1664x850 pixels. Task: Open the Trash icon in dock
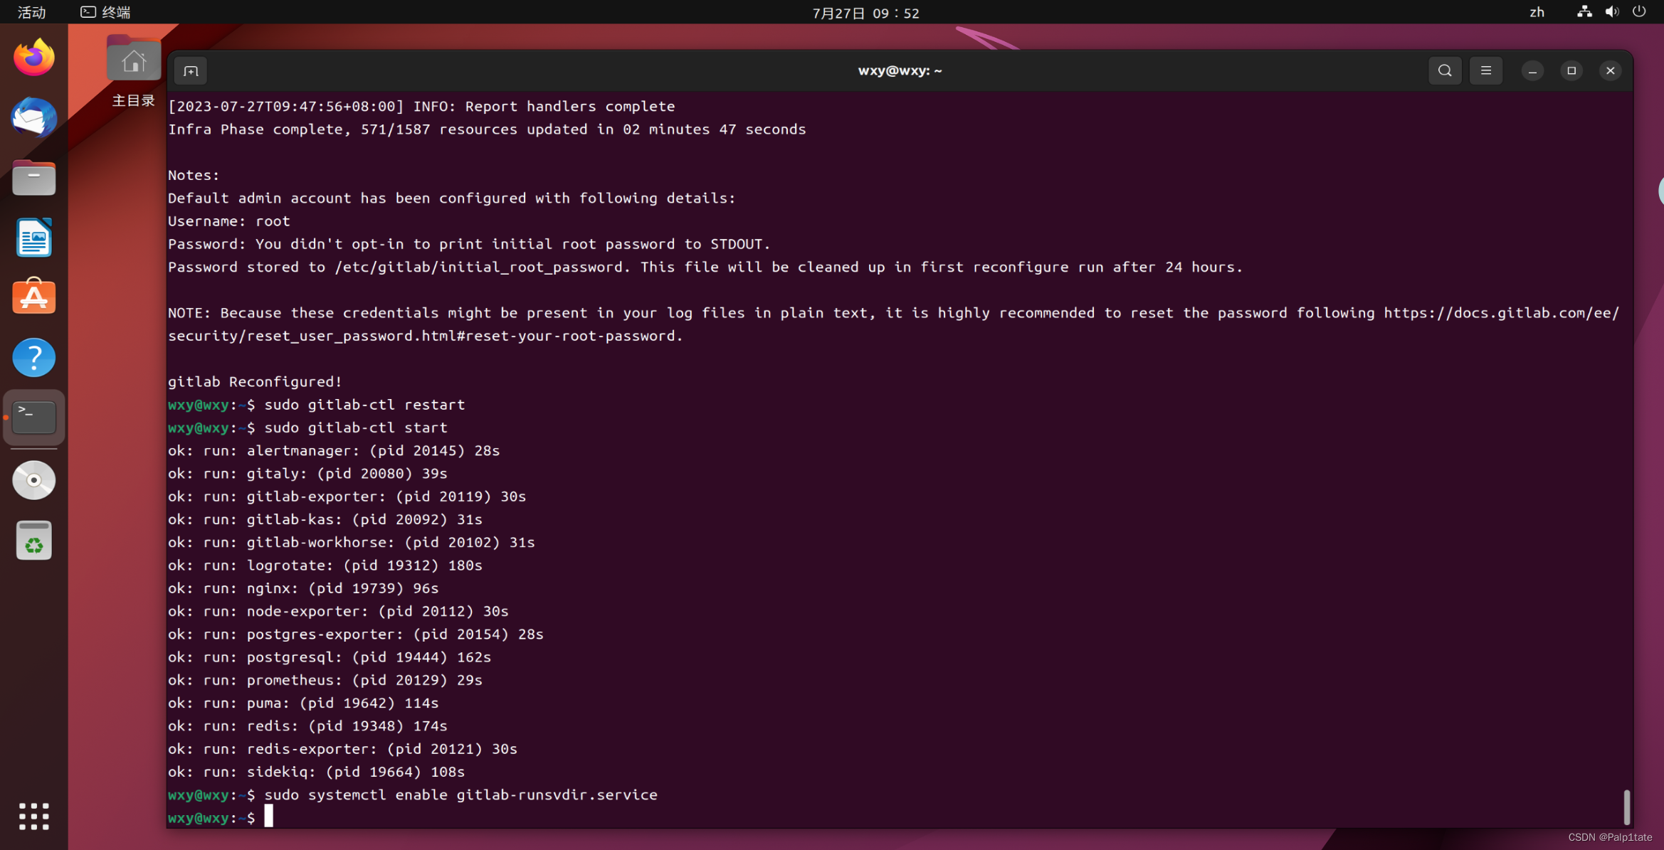click(x=33, y=541)
